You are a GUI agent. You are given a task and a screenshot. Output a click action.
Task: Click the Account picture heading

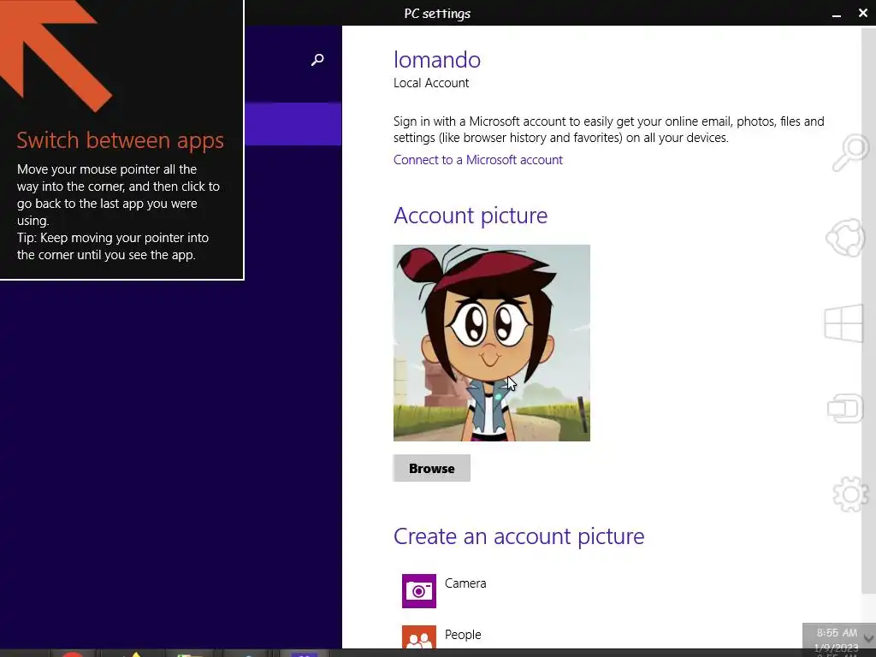(471, 216)
